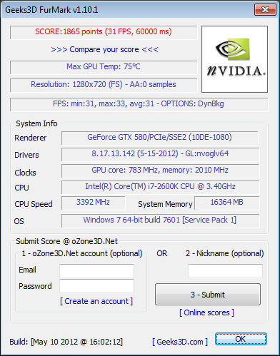Click the SCORE: 1865 points text

click(x=104, y=31)
